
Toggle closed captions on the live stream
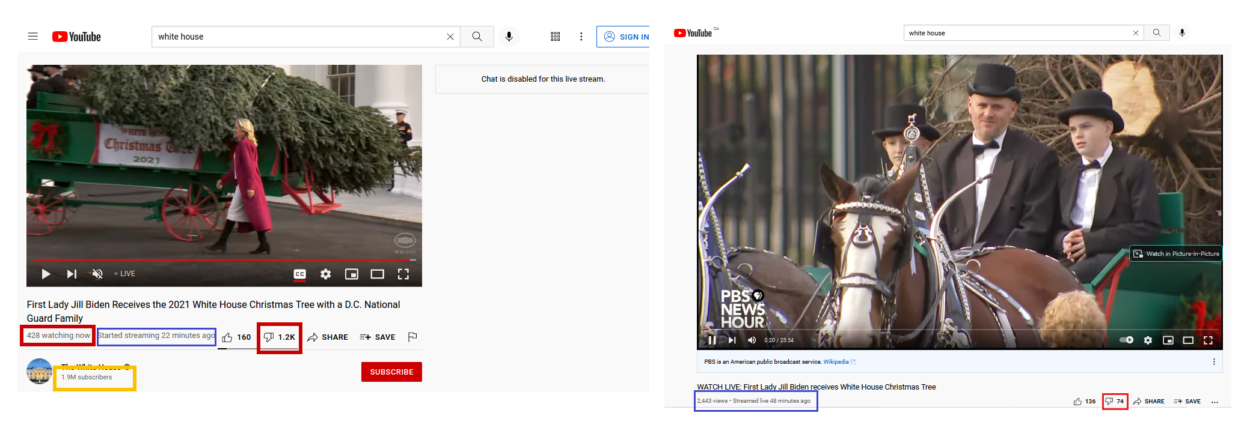pyautogui.click(x=299, y=274)
